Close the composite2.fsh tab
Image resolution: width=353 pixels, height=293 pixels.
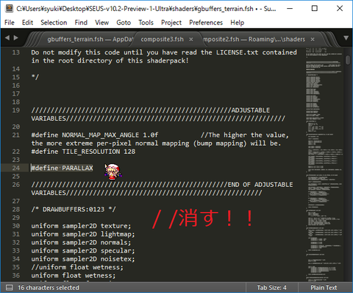coord(313,40)
